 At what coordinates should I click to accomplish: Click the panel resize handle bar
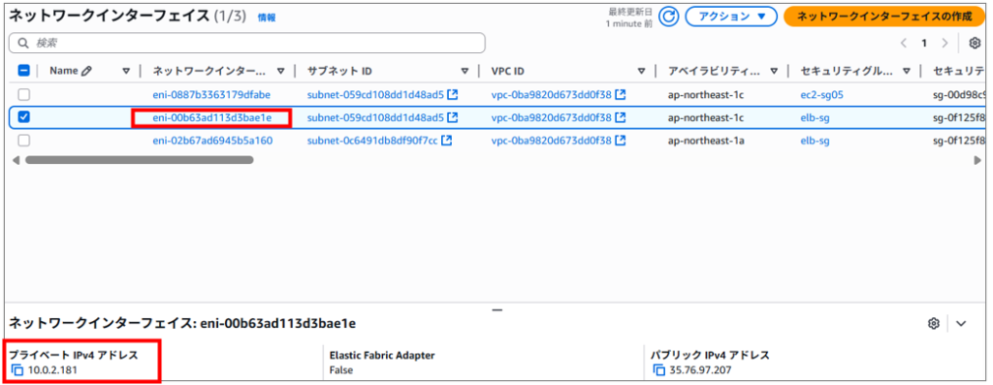click(497, 310)
